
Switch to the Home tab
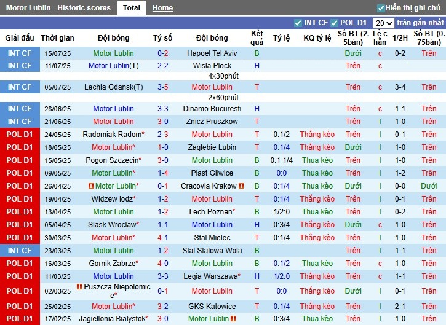tap(162, 8)
